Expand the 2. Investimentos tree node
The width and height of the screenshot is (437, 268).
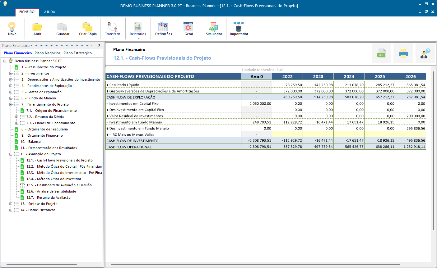click(11, 74)
